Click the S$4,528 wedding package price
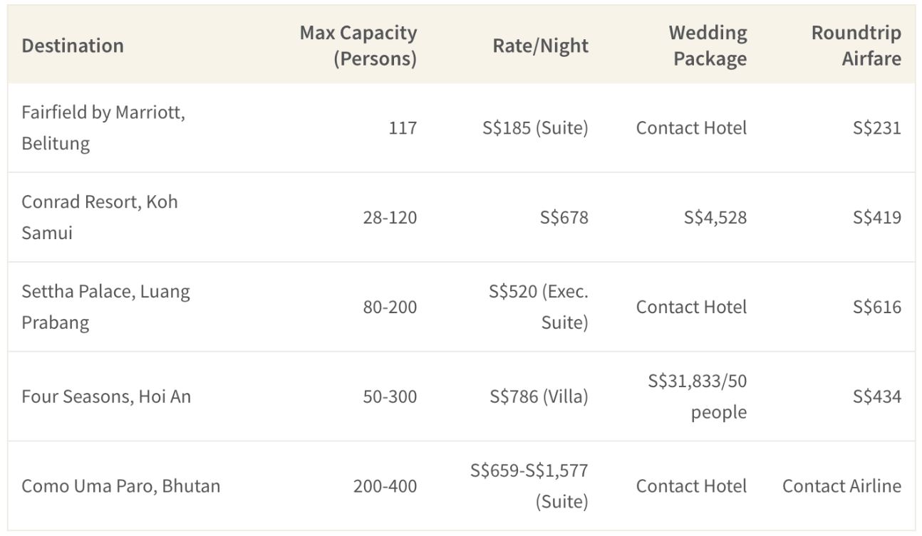The image size is (922, 536). pyautogui.click(x=715, y=217)
